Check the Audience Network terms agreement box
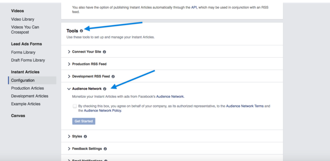Image resolution: width=330 pixels, height=161 pixels. coord(74,106)
